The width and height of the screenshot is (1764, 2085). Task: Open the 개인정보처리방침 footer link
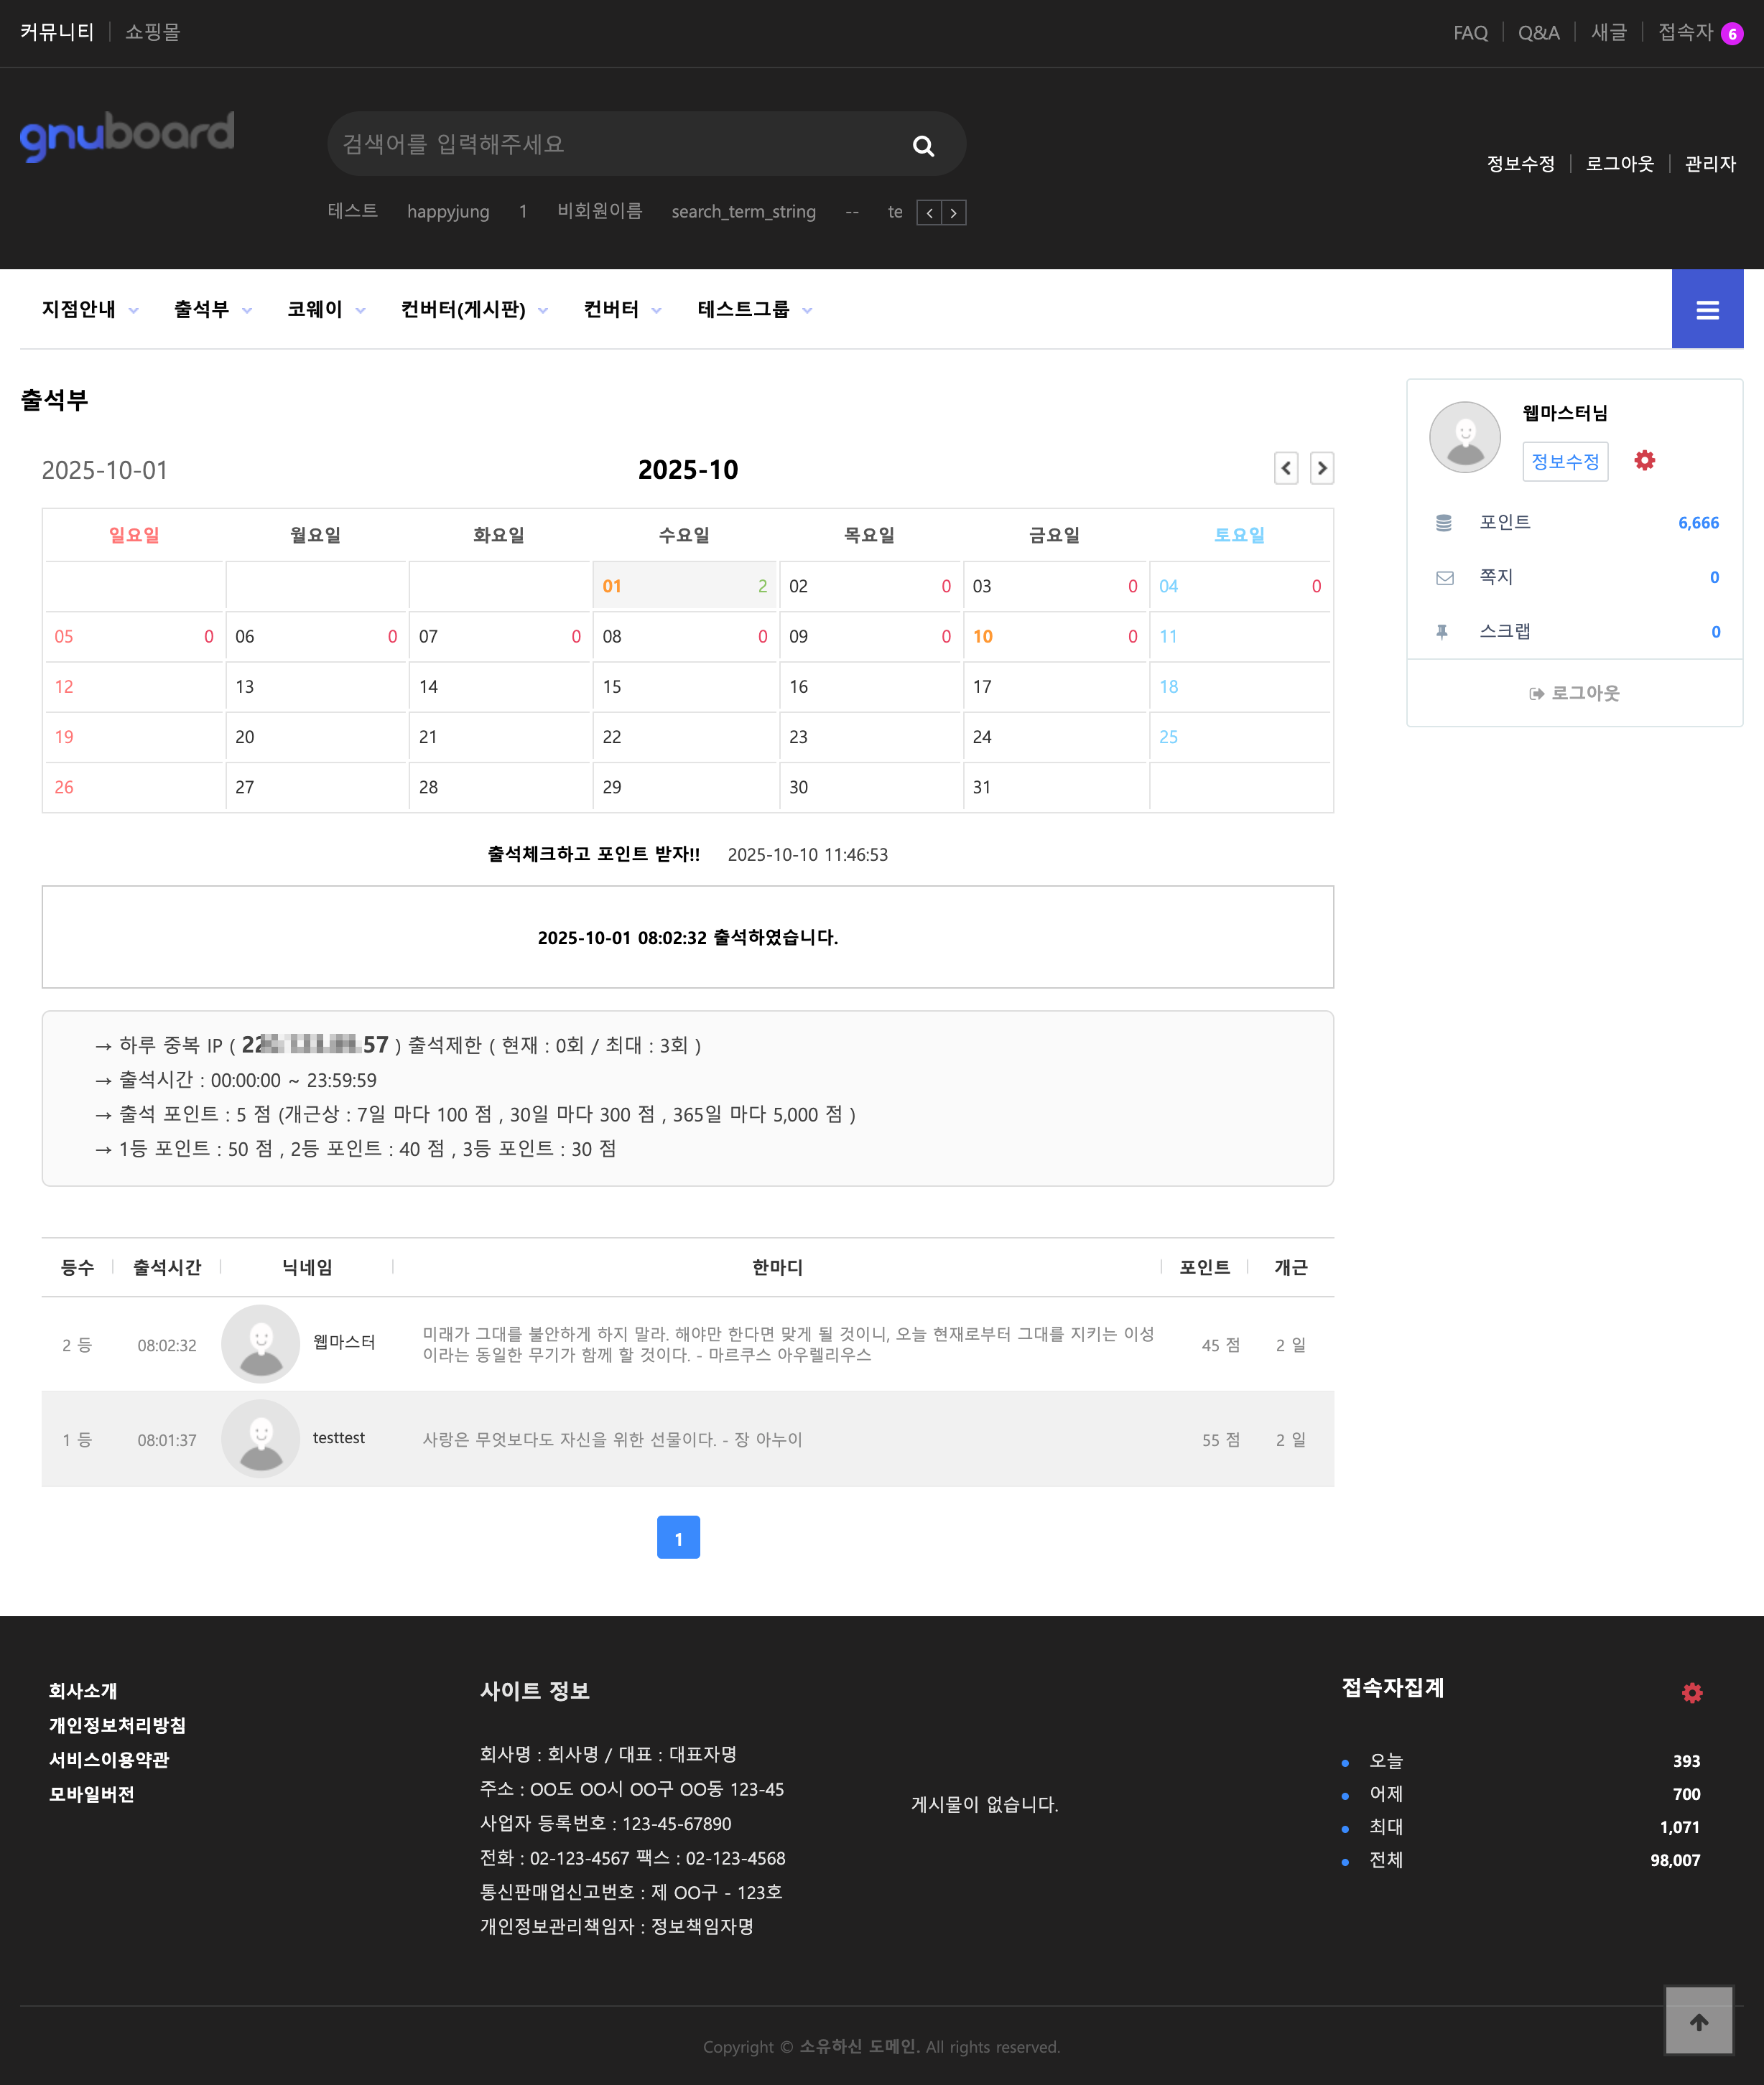pyautogui.click(x=116, y=1725)
